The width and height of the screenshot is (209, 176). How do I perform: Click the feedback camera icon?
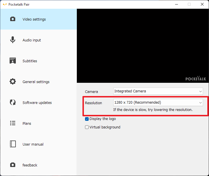pyautogui.click(x=13, y=165)
